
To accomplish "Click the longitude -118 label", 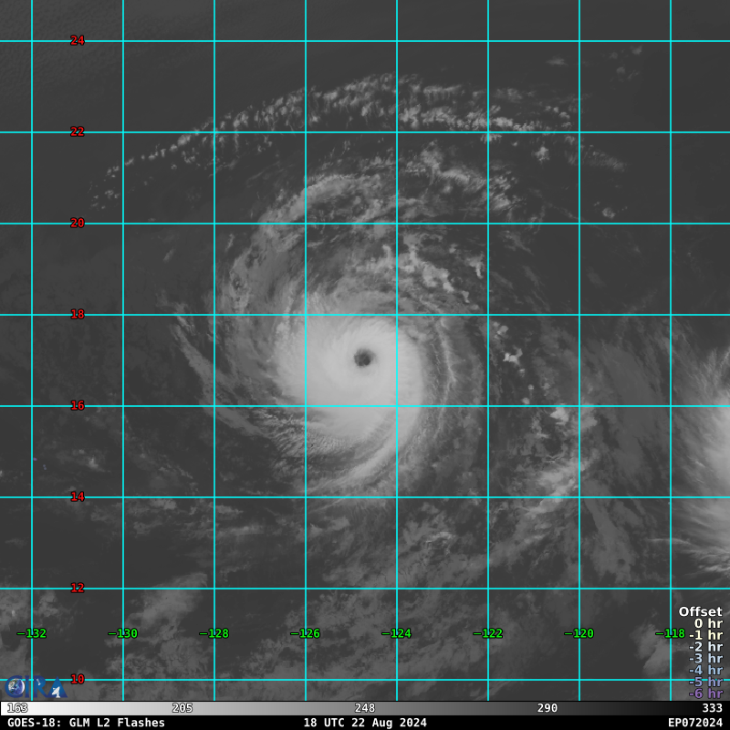I will 670,633.
